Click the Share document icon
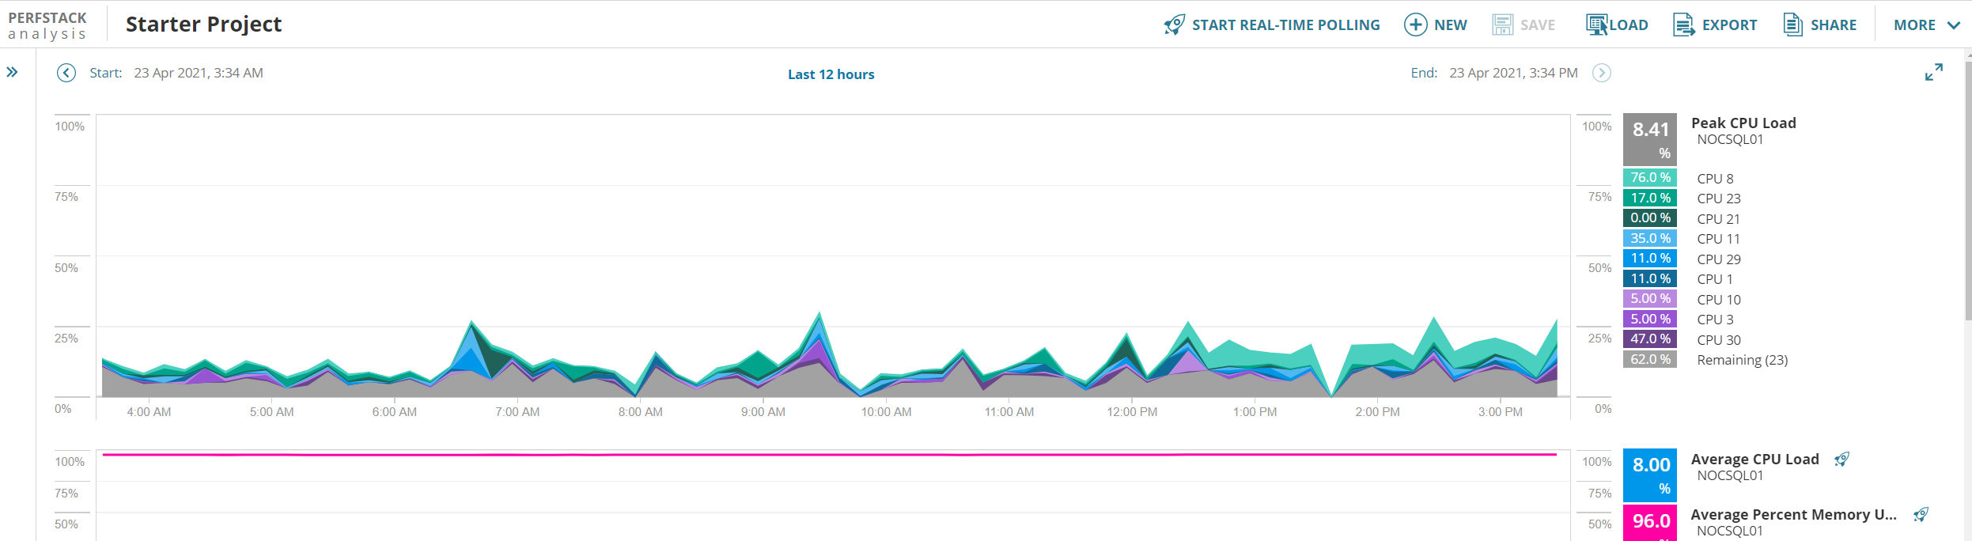1972x541 pixels. (1792, 25)
